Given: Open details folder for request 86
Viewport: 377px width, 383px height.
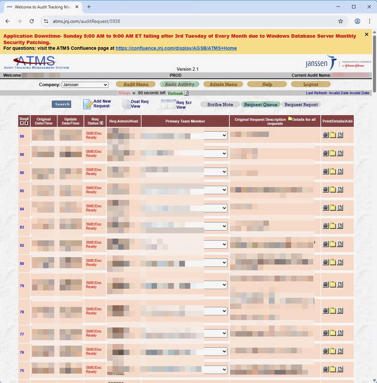Looking at the screenshot, I should pos(333,171).
